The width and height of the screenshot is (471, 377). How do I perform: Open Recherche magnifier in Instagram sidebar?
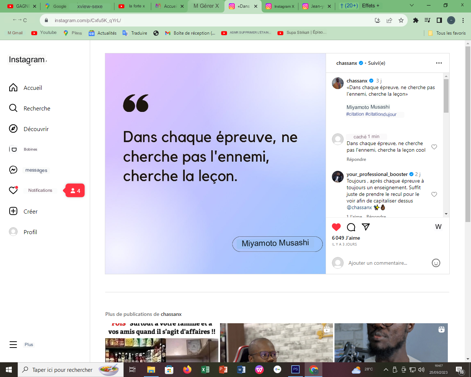13,108
